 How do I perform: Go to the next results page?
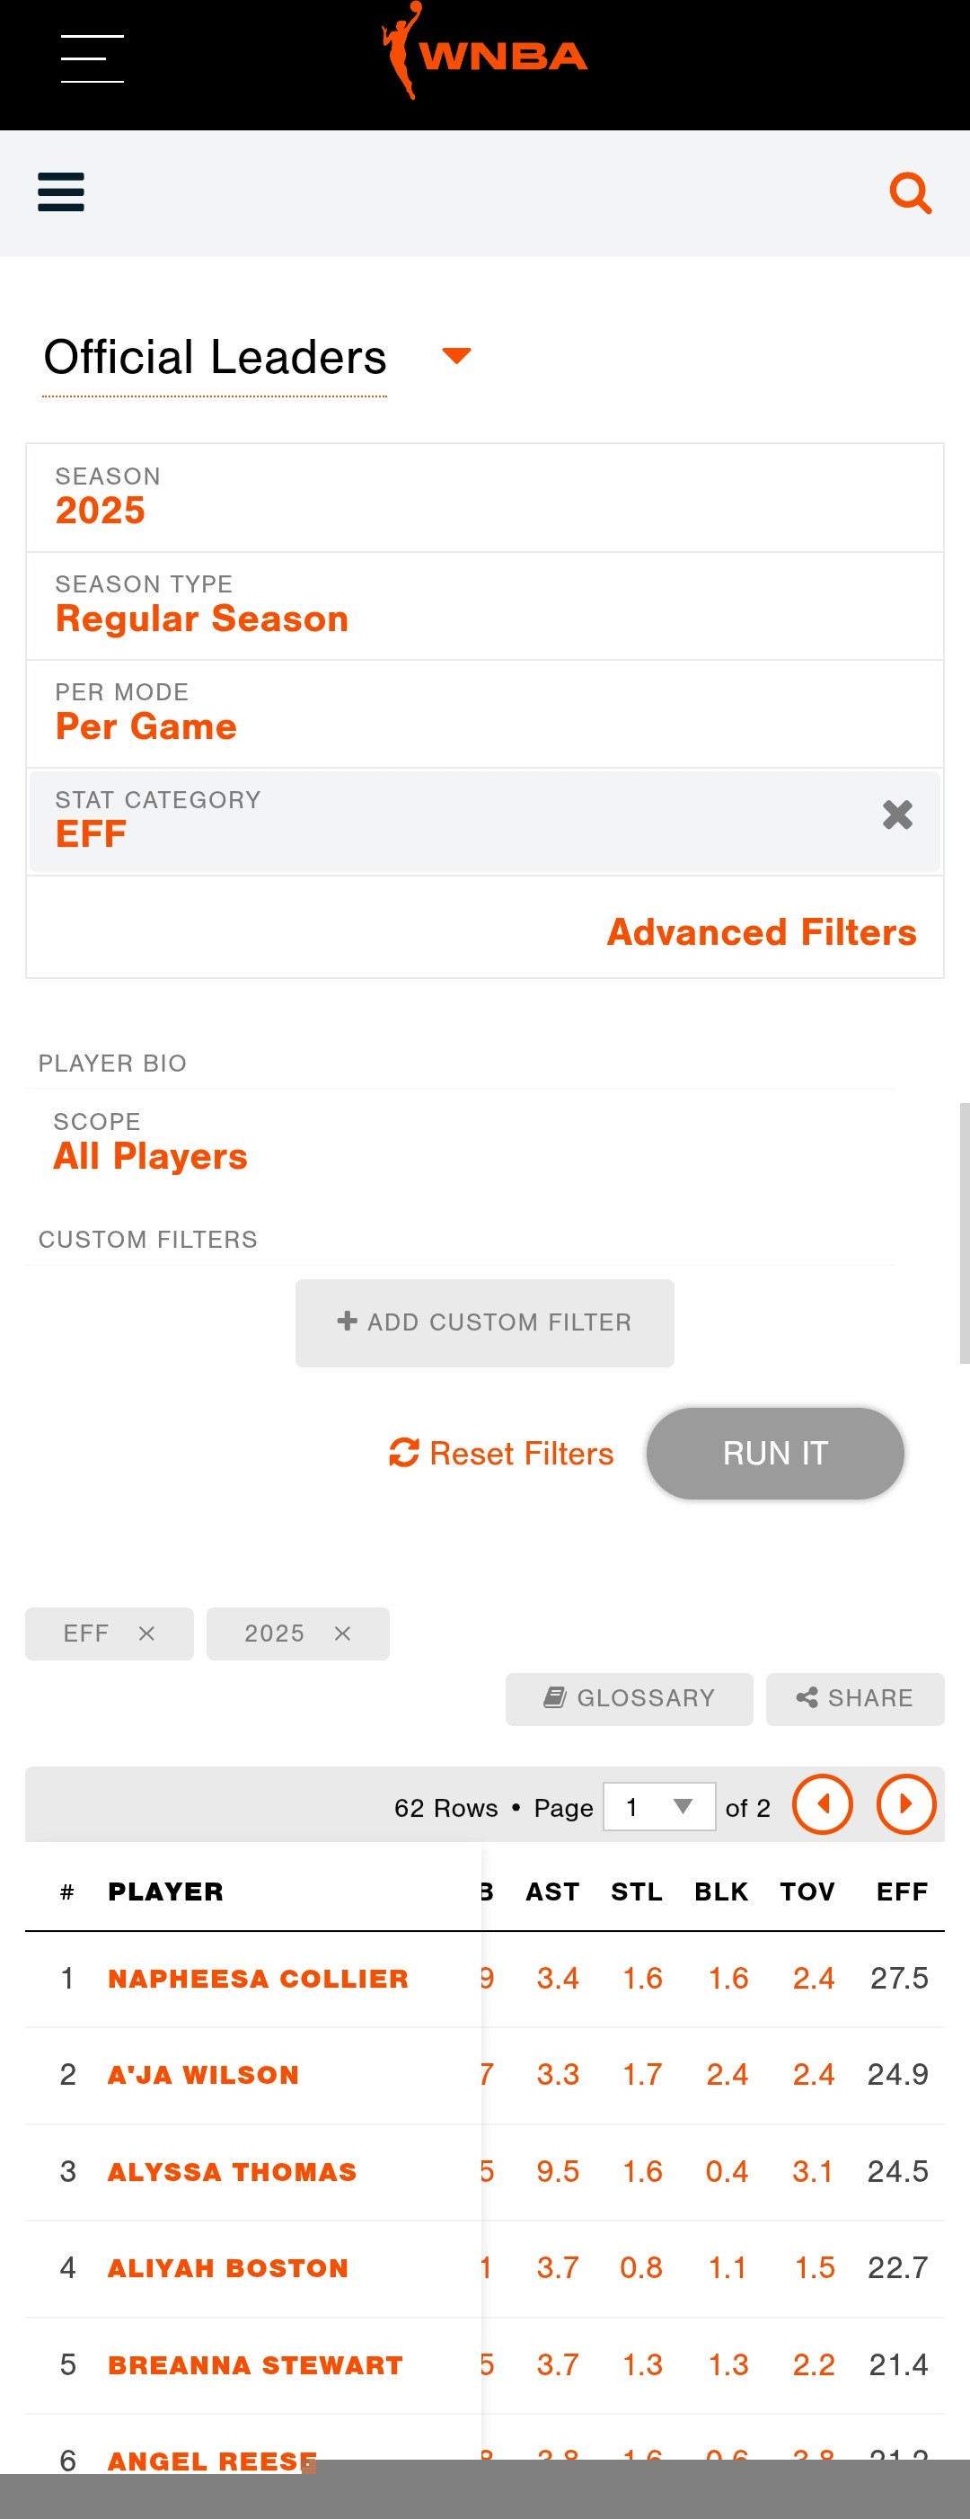[x=905, y=1804]
